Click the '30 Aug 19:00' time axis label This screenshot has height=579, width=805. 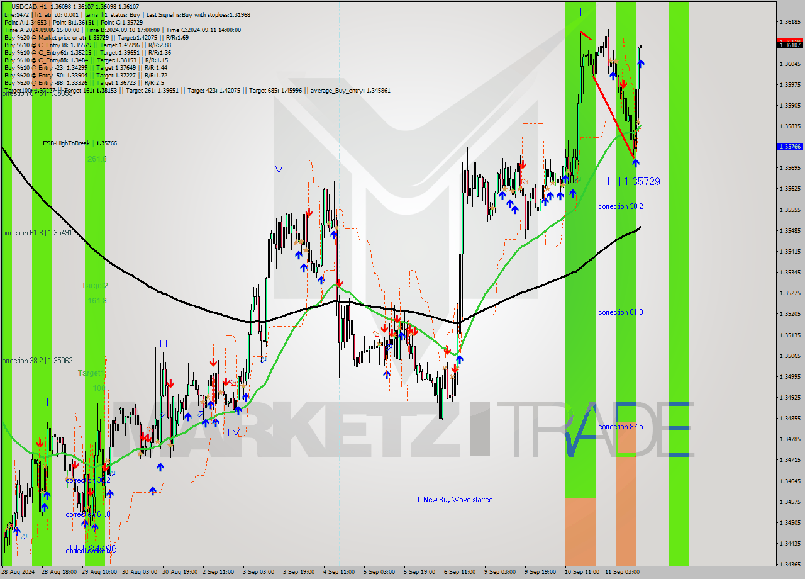click(x=180, y=572)
